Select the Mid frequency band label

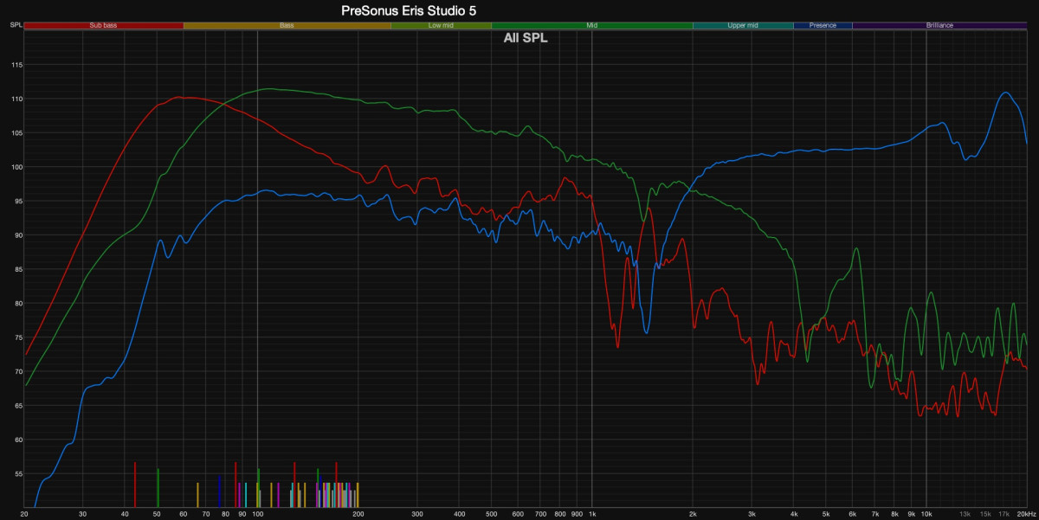(x=592, y=26)
